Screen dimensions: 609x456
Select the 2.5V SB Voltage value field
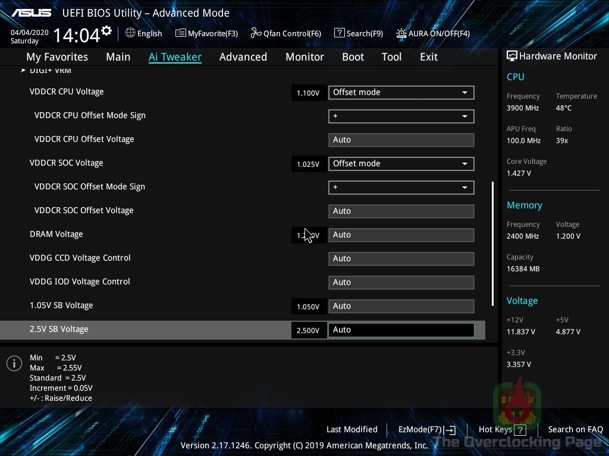click(401, 330)
